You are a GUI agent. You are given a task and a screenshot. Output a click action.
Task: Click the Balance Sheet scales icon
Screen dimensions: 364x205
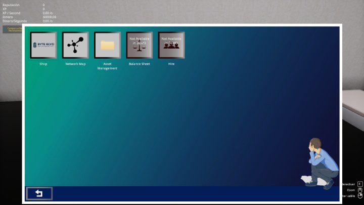pyautogui.click(x=139, y=45)
